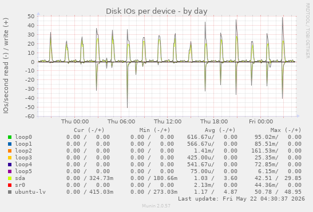The width and height of the screenshot is (313, 212).
Task: Click the 'Fri 00:00' x-axis label
Action: pos(261,122)
